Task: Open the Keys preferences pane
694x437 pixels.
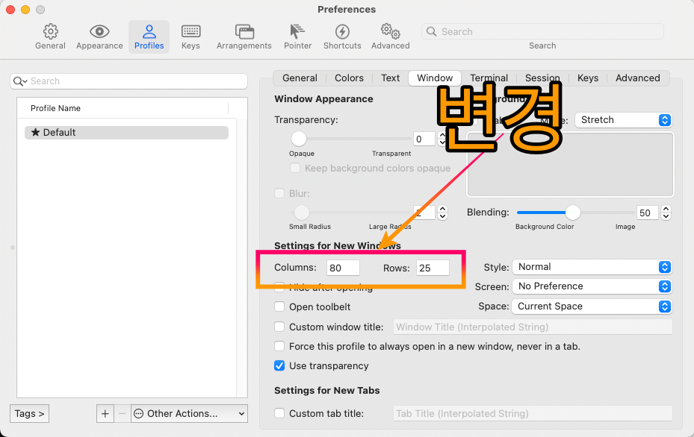Action: (190, 37)
